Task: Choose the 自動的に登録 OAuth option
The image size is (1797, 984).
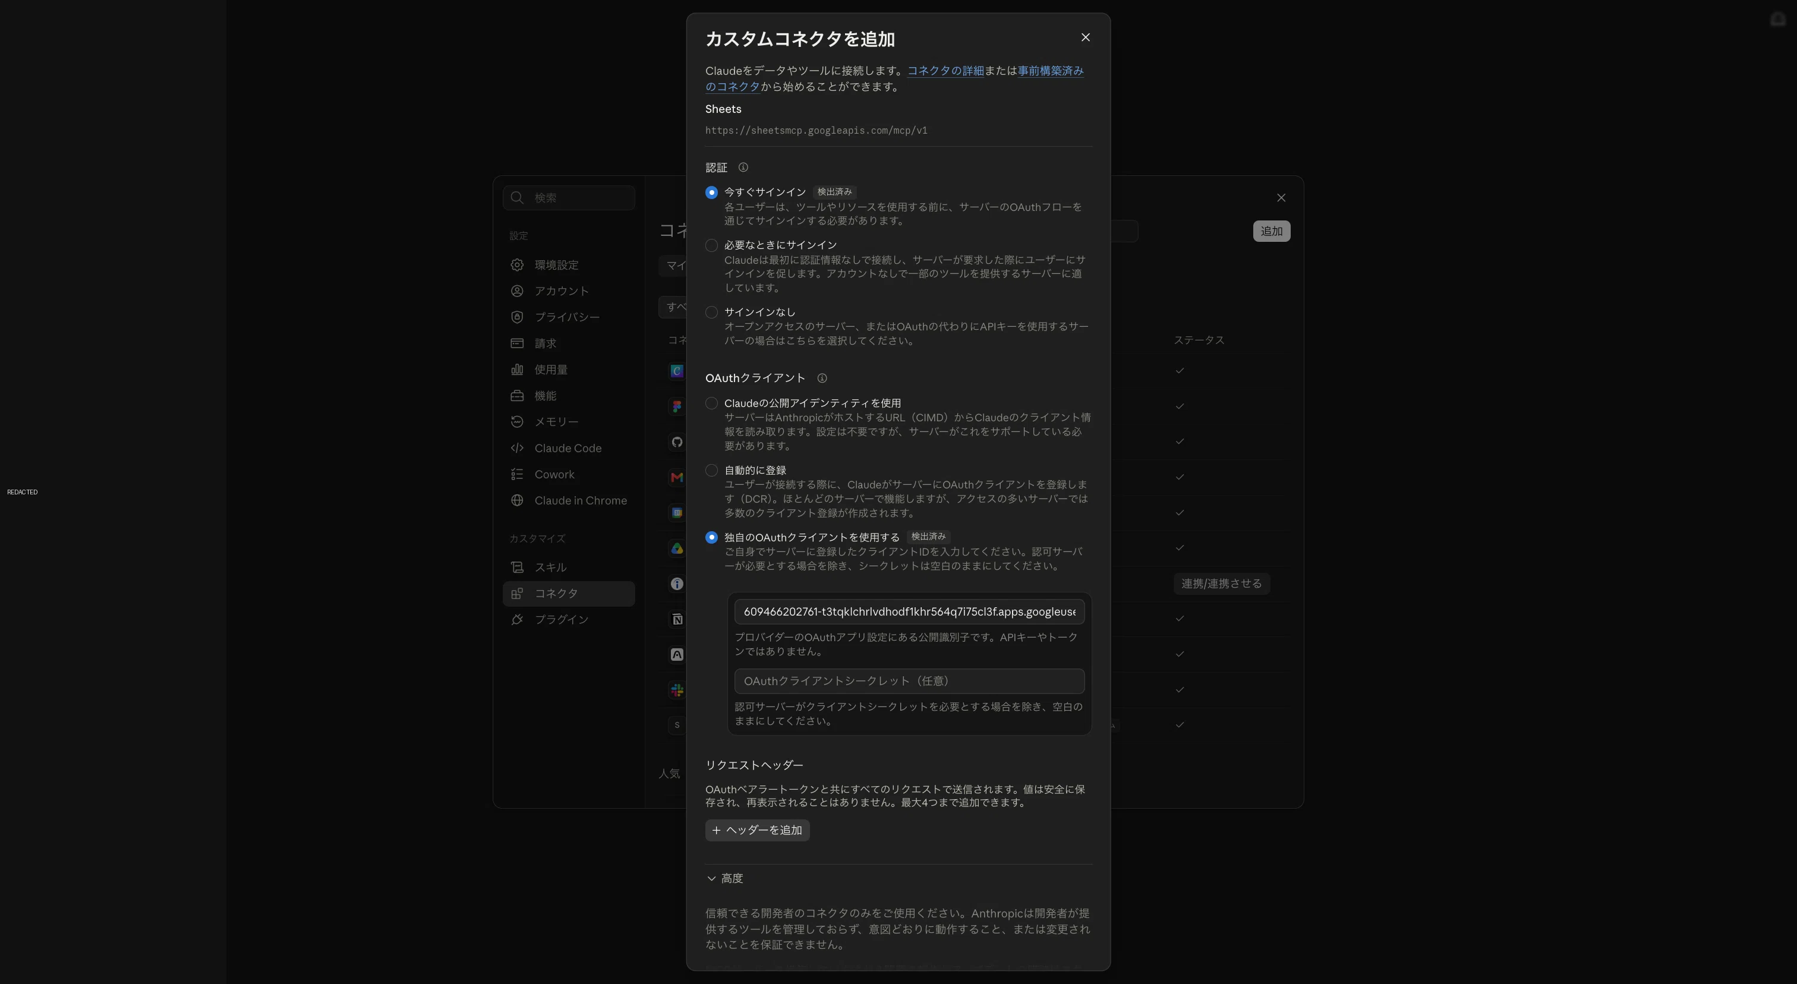Action: click(711, 471)
